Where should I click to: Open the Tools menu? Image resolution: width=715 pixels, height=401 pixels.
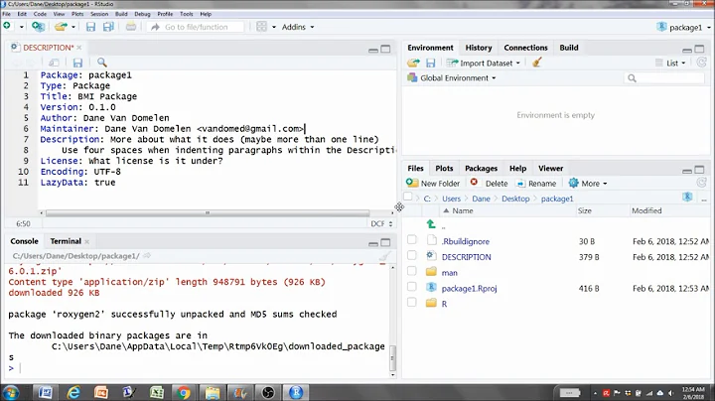tap(186, 14)
